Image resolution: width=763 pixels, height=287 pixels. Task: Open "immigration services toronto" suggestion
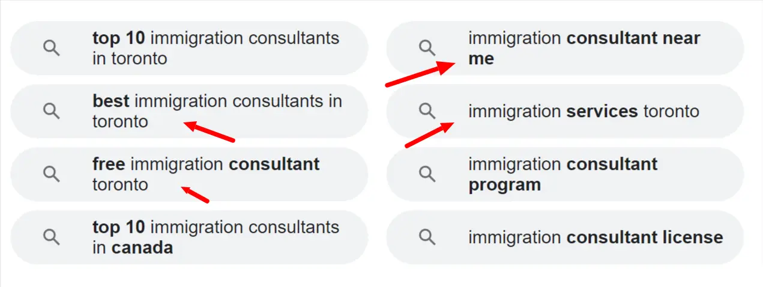click(584, 111)
